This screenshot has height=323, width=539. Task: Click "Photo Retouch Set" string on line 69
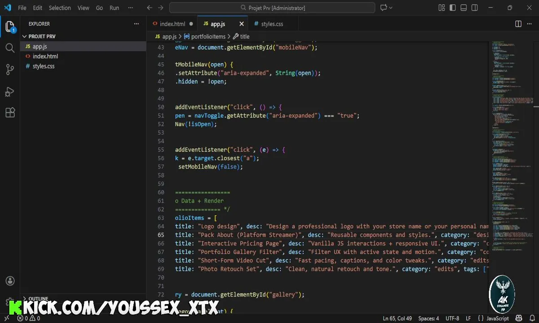click(x=229, y=269)
